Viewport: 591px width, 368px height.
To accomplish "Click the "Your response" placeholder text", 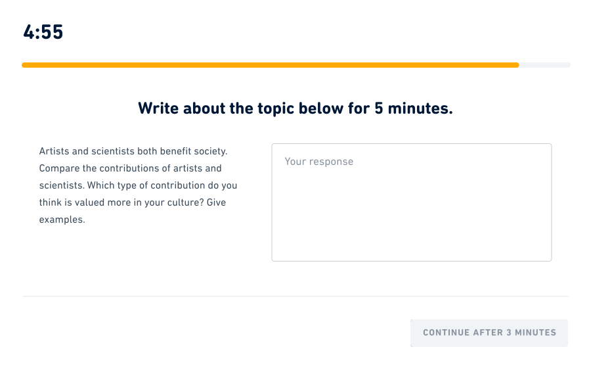I will (318, 162).
